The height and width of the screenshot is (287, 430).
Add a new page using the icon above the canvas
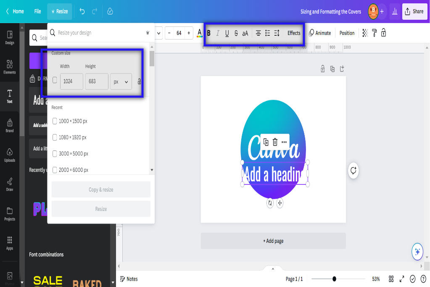point(342,68)
